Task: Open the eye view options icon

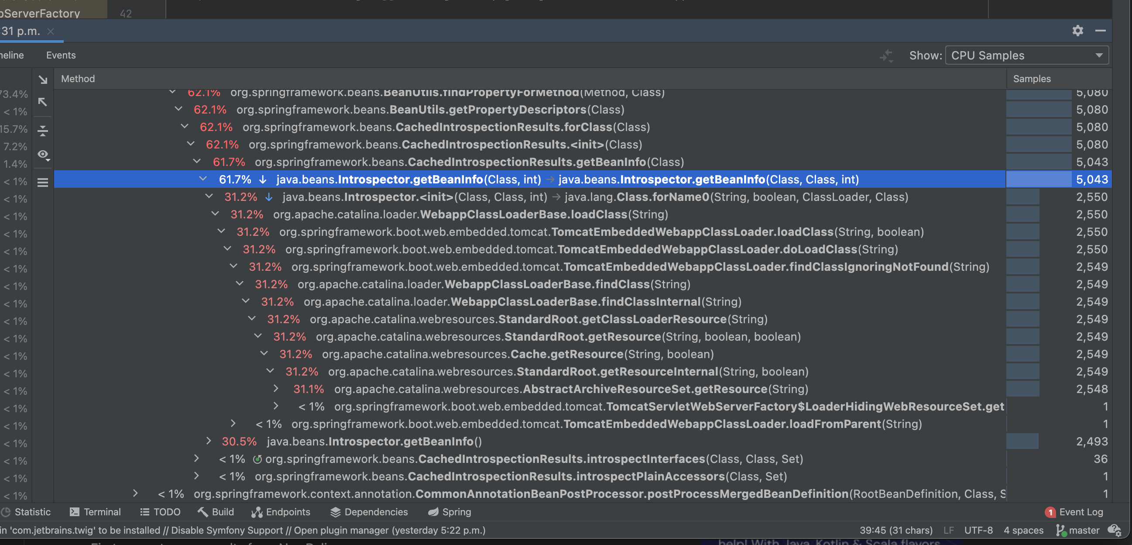Action: tap(43, 155)
